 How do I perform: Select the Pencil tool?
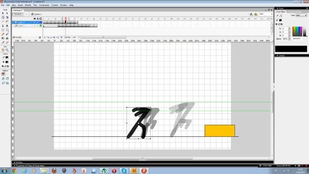[x=3, y=34]
